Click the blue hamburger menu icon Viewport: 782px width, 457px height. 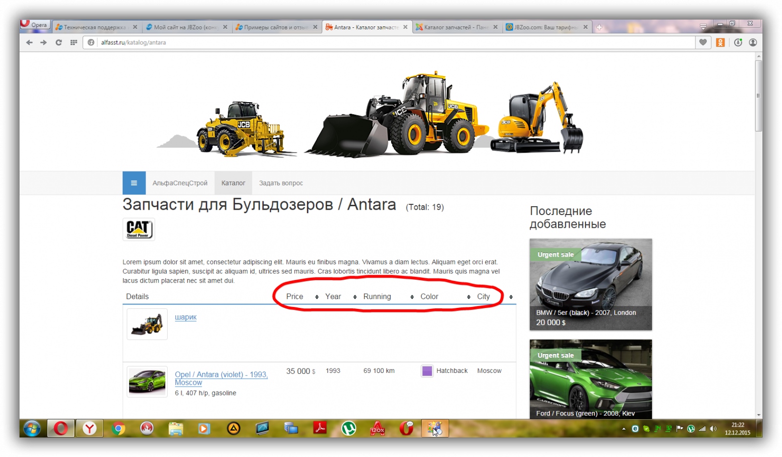(x=134, y=183)
